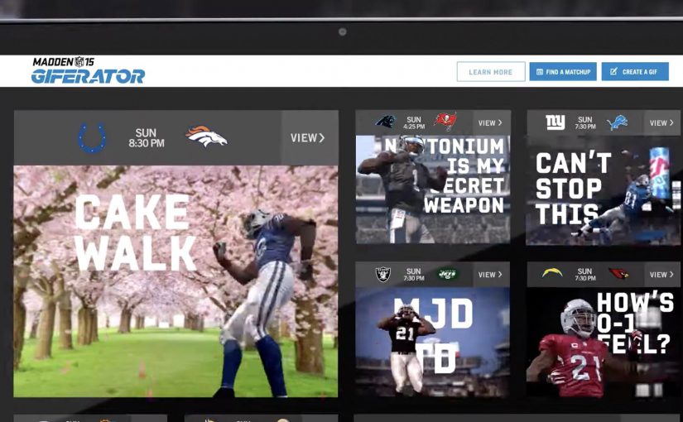The image size is (683, 422).
Task: Click the Raiders-Jets SUN 7:30 PM time
Action: [x=413, y=275]
